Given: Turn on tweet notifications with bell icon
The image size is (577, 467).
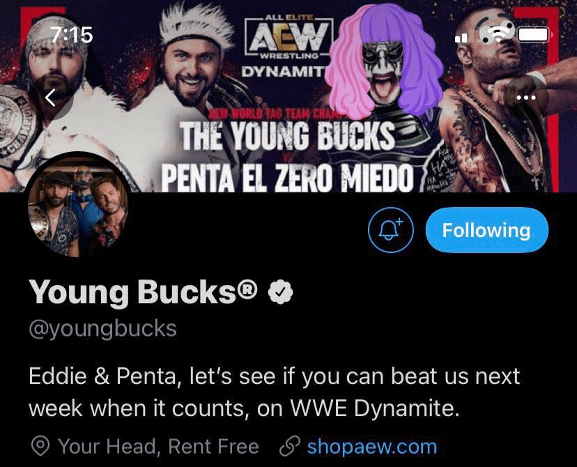Looking at the screenshot, I should 391,230.
